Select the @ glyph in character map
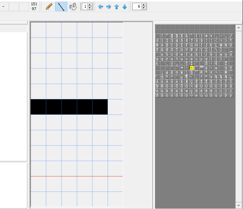The width and height of the screenshot is (243, 209). [x=157, y=45]
